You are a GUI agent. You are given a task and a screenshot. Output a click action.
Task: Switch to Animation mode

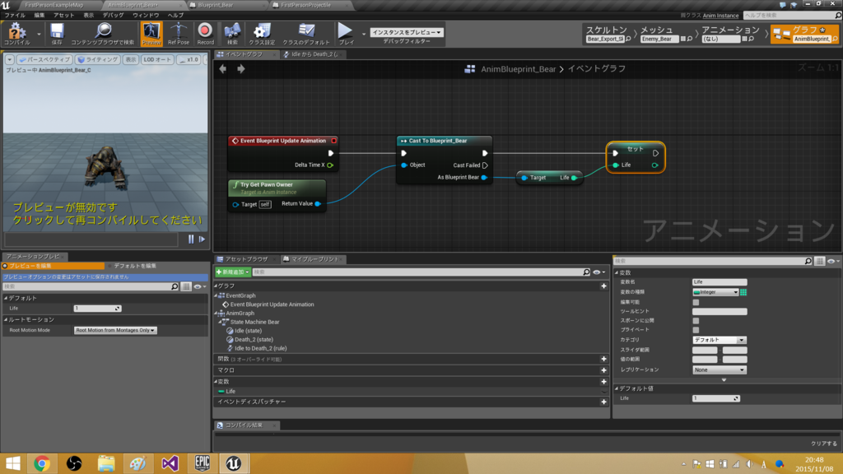[730, 34]
